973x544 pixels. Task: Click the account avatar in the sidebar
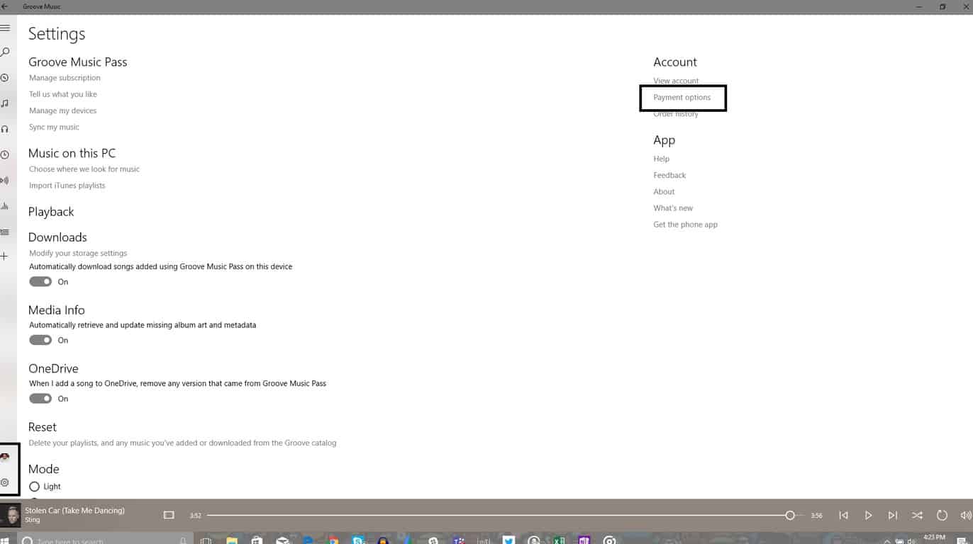[5, 457]
